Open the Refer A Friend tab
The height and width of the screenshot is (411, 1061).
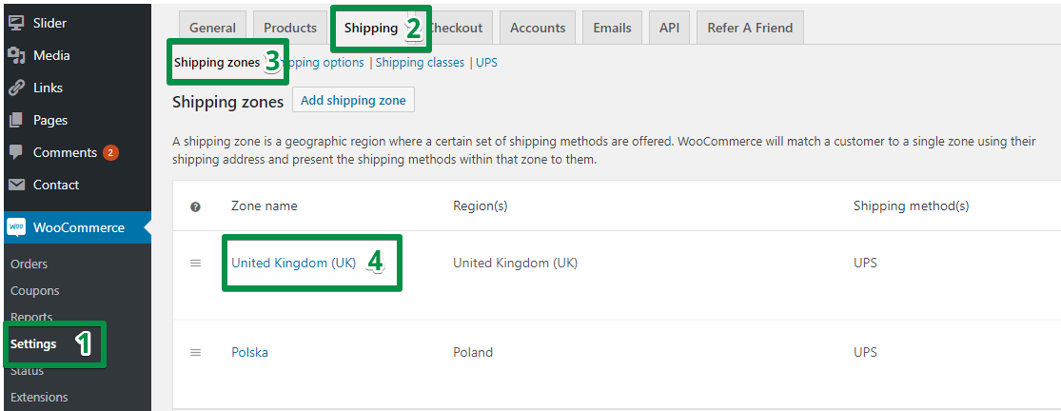point(750,28)
